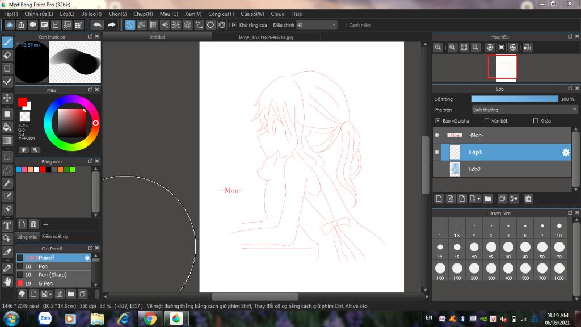
Task: Flip the canvas view in navigator
Action: [527, 48]
